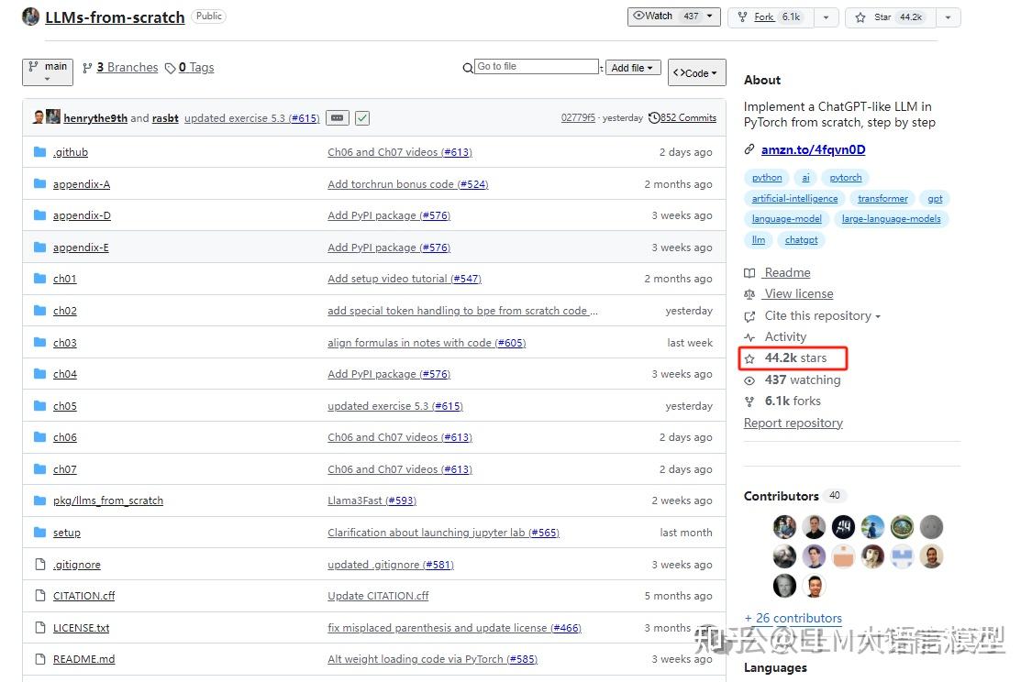This screenshot has width=1032, height=682.
Task: Expand the Cite this repository dropdown
Action: point(815,315)
